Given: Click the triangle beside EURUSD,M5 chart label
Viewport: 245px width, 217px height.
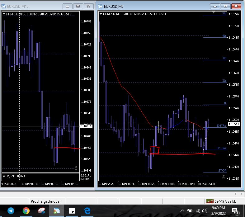Looking at the screenshot, I should [101, 14].
